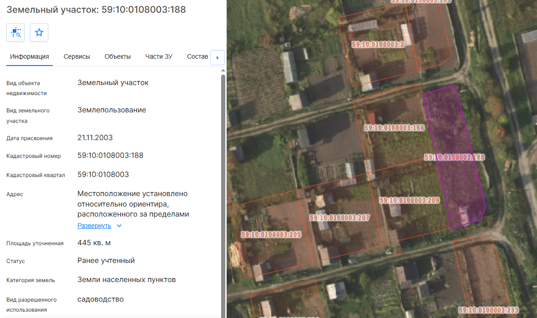Click the value Земли населенных пунктов
The width and height of the screenshot is (537, 318).
coord(127,280)
